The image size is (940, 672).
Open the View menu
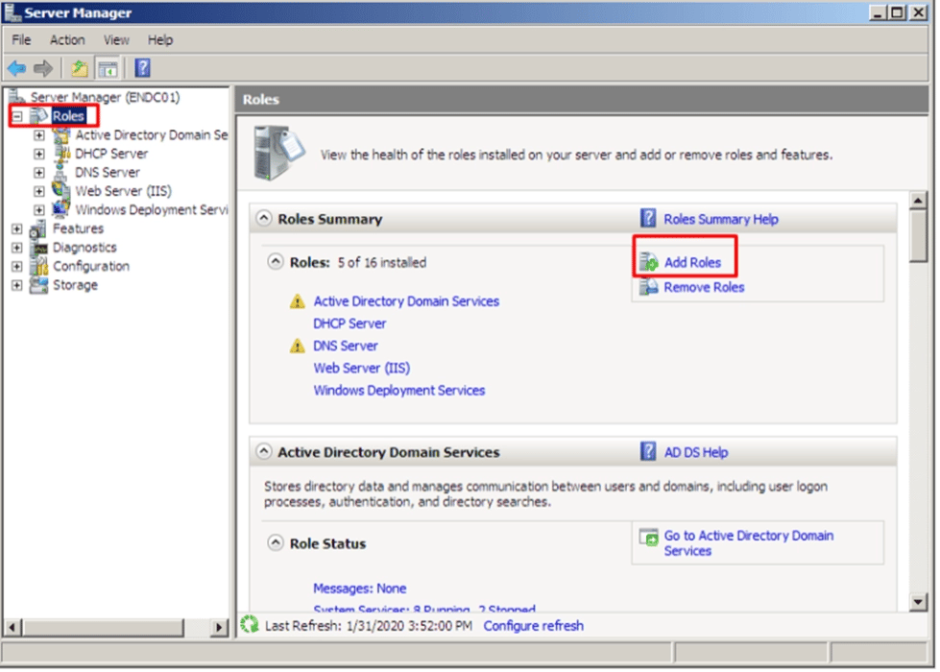click(x=116, y=39)
